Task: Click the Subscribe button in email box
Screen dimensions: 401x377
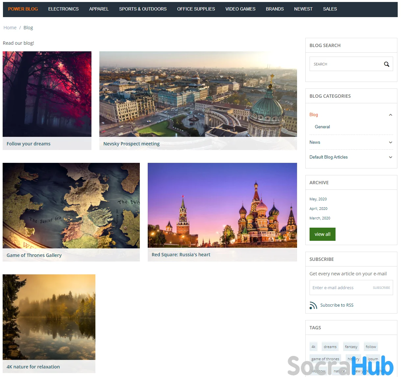Action: pyautogui.click(x=381, y=288)
